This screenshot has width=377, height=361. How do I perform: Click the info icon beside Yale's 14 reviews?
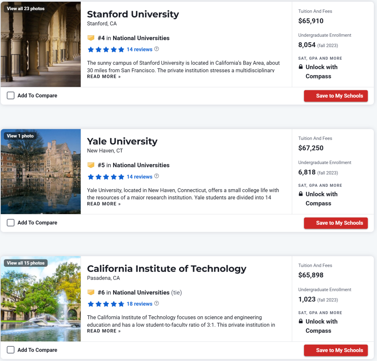(156, 176)
